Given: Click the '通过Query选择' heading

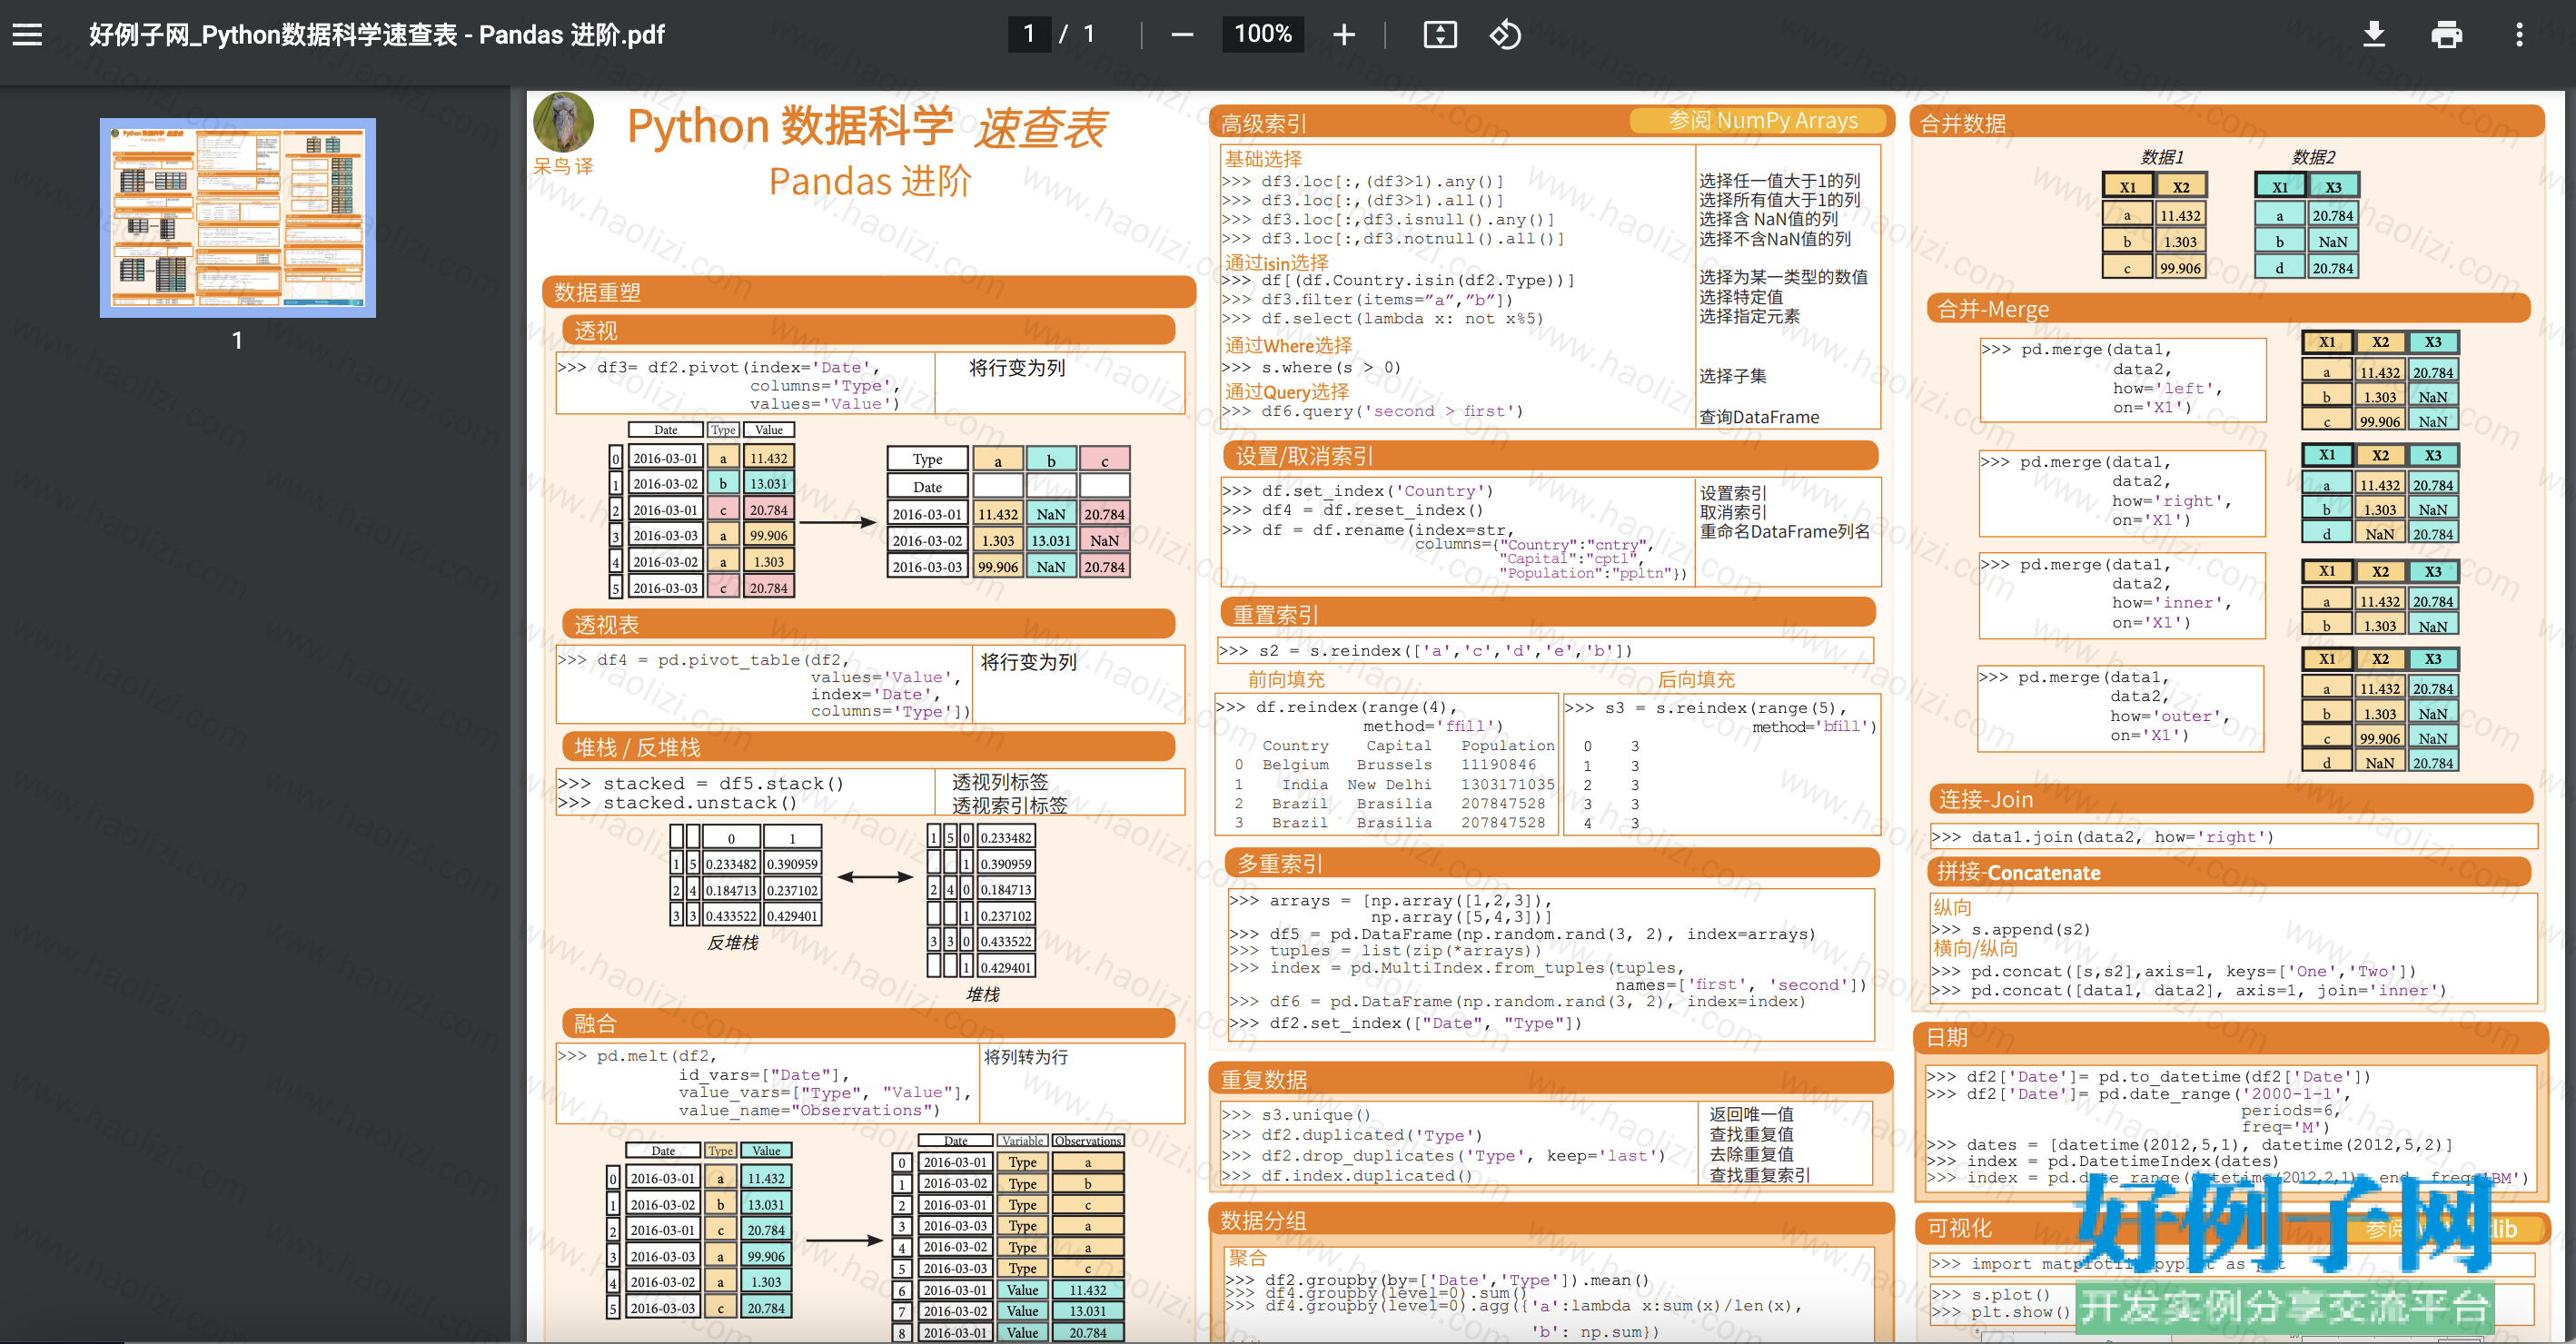Looking at the screenshot, I should click(x=1287, y=391).
